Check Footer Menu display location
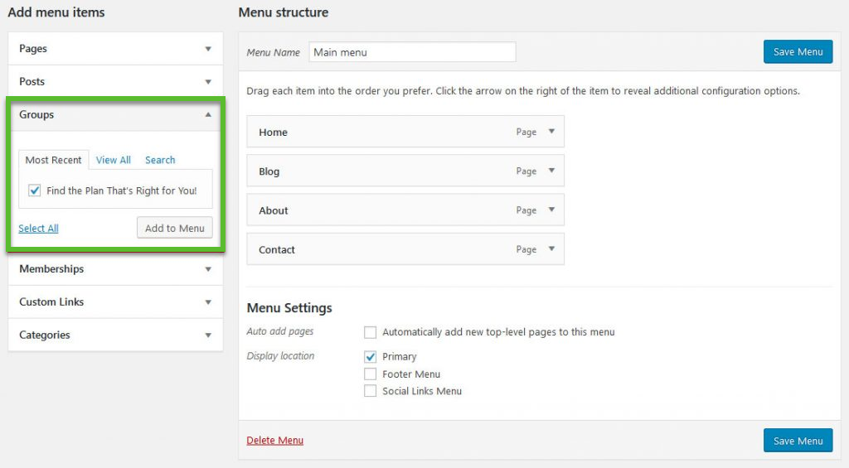 pyautogui.click(x=371, y=374)
